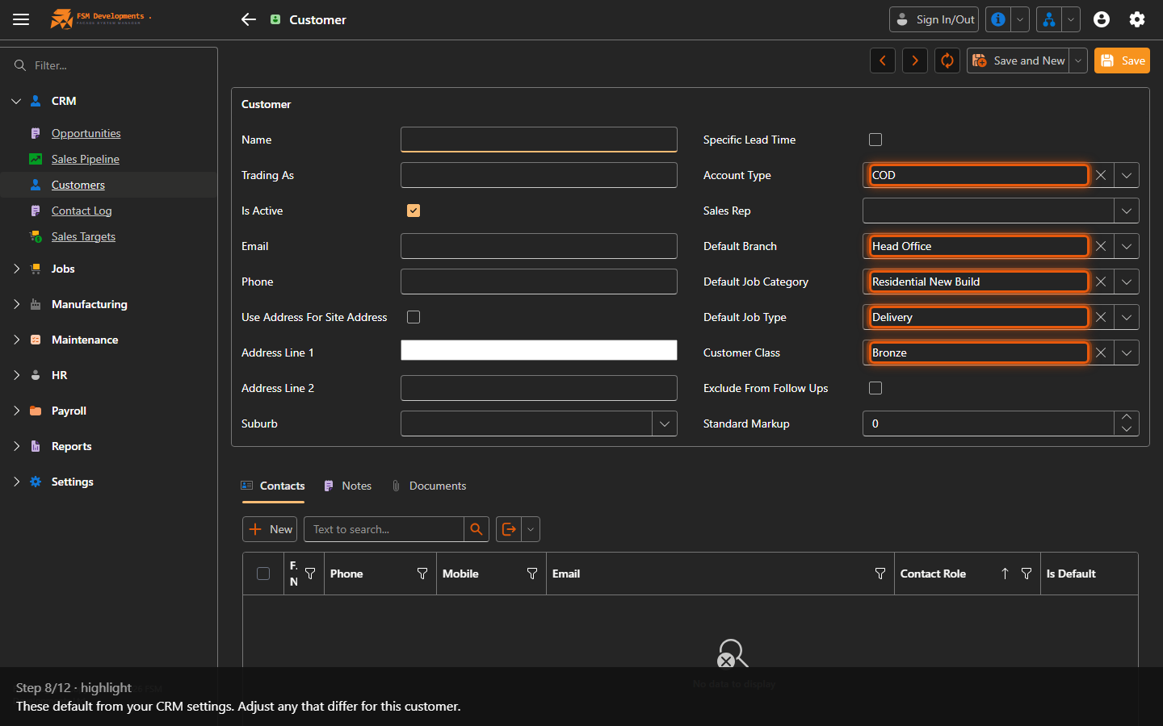Click the Sign In/Out button
This screenshot has width=1163, height=726.
point(934,19)
